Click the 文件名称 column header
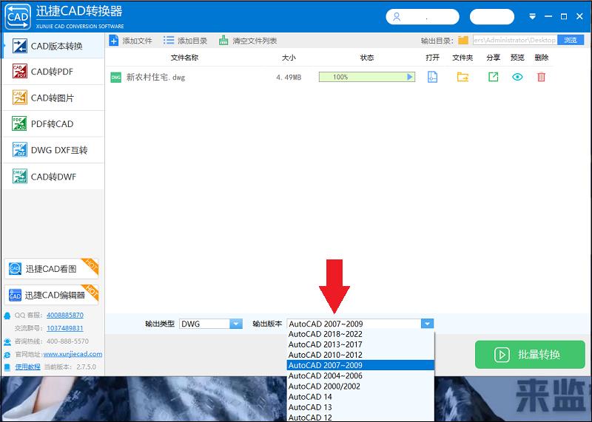The image size is (592, 422). tap(184, 58)
